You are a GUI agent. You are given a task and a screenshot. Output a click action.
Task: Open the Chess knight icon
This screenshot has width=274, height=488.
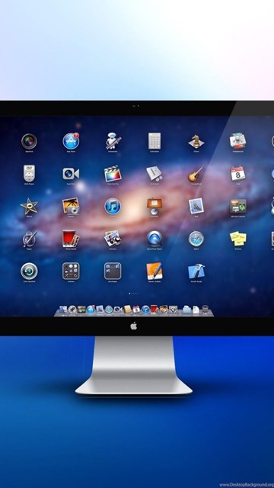pos(196,141)
